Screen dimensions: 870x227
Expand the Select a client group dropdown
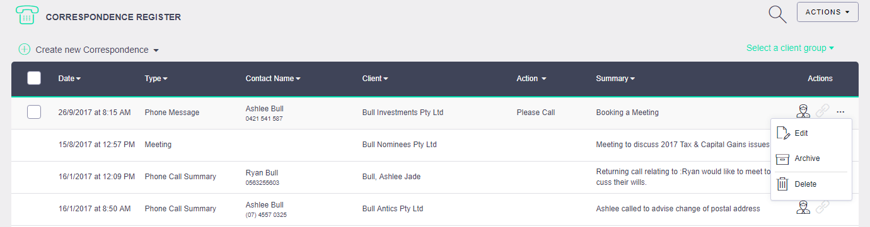coord(790,48)
